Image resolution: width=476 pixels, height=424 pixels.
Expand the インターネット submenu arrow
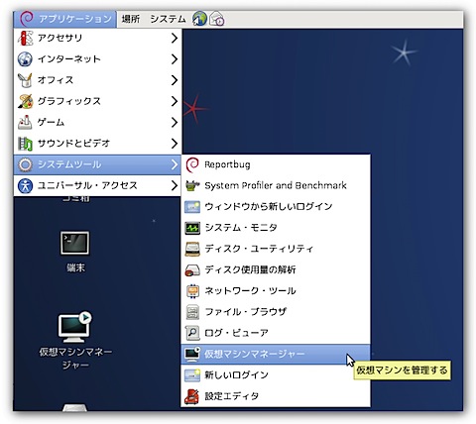tap(175, 59)
